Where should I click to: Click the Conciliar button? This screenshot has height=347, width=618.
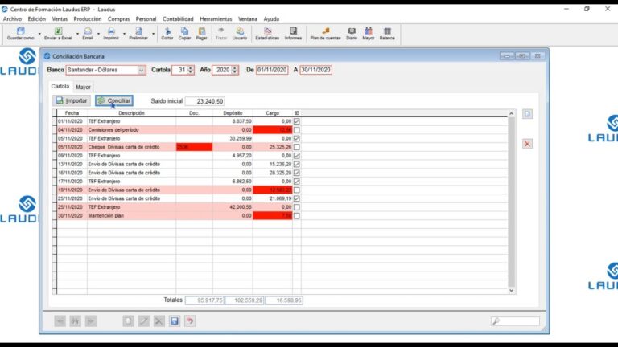click(114, 100)
